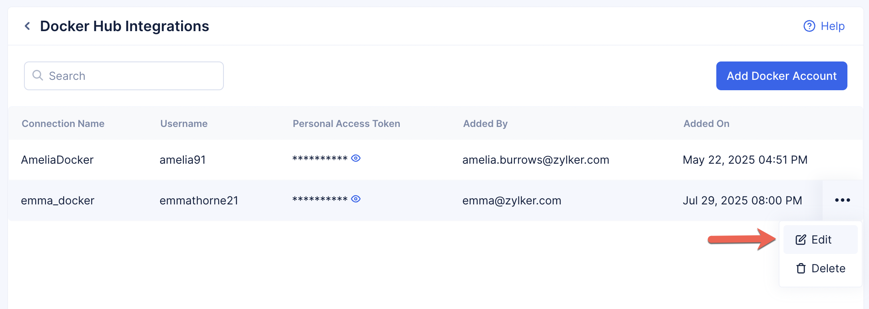Click the pencil Edit icon in menu
Image resolution: width=869 pixels, height=309 pixels.
coord(801,240)
